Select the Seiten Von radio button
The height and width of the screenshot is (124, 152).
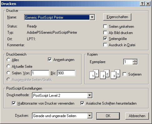(x=8, y=73)
